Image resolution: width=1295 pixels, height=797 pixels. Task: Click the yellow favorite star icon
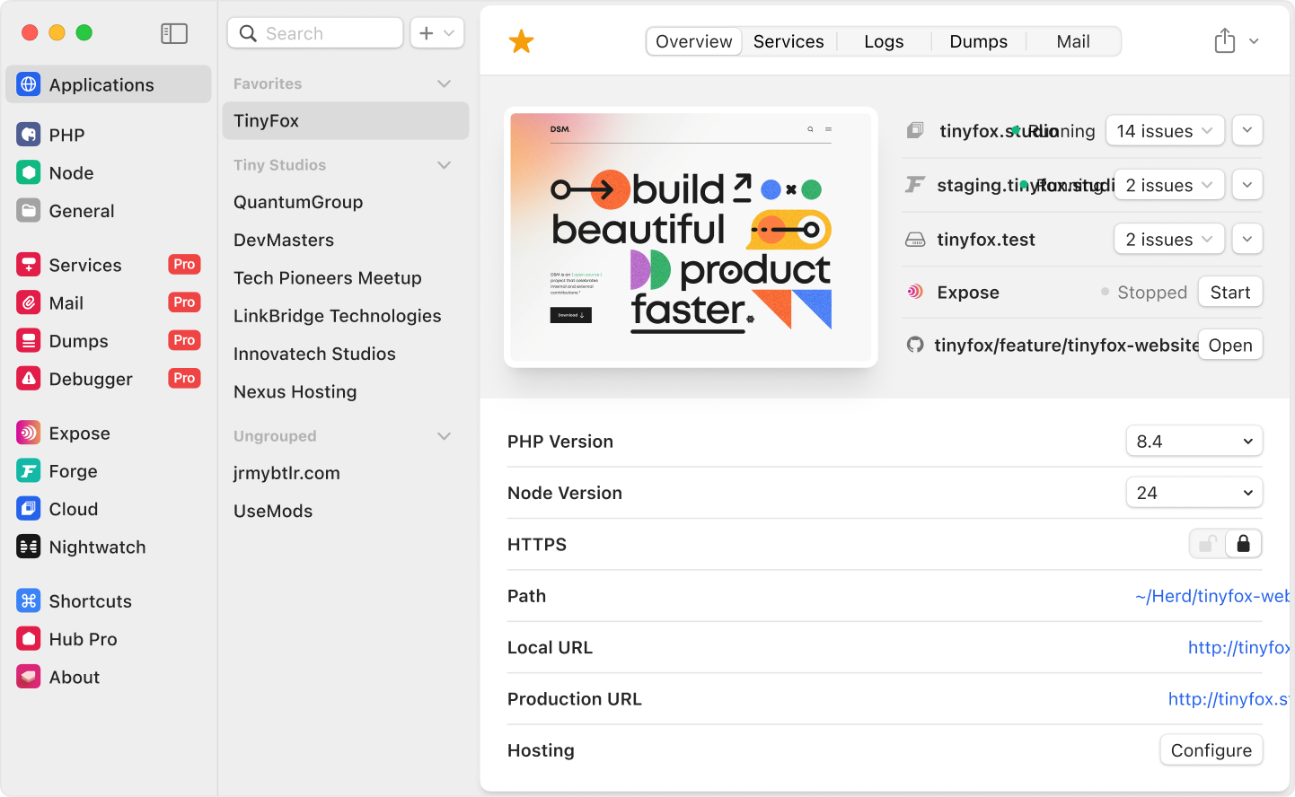pos(521,41)
